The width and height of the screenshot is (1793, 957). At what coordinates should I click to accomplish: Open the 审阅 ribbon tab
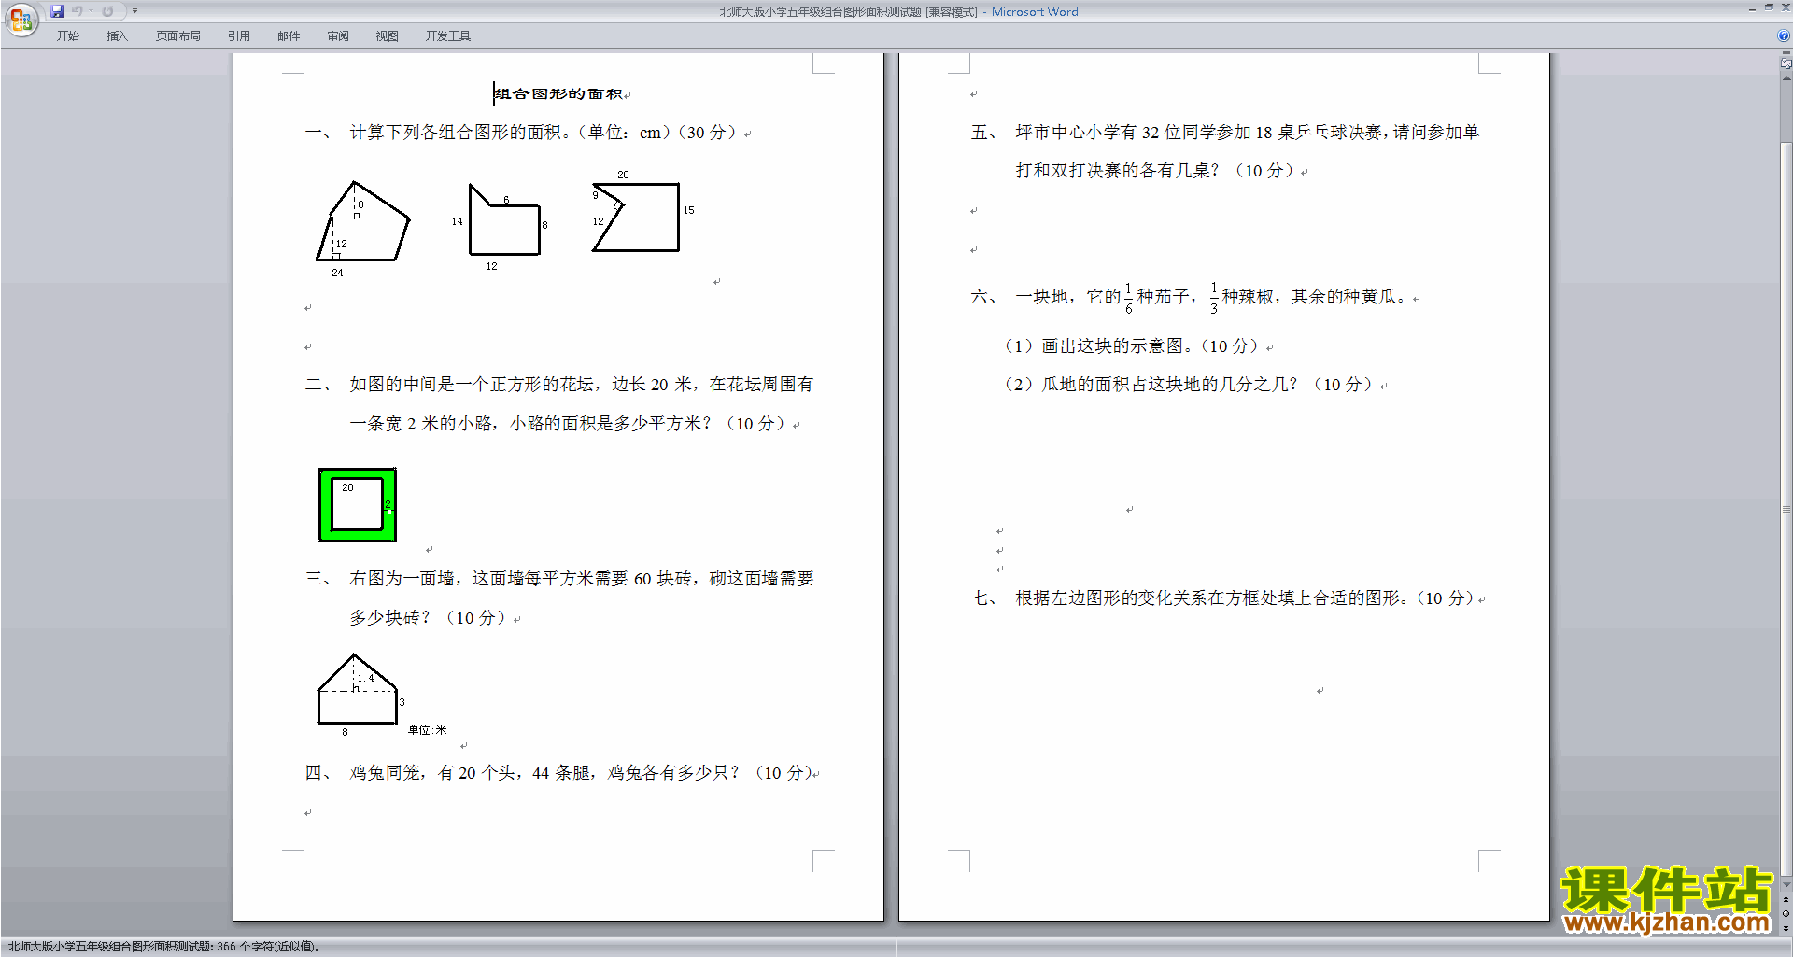point(338,36)
